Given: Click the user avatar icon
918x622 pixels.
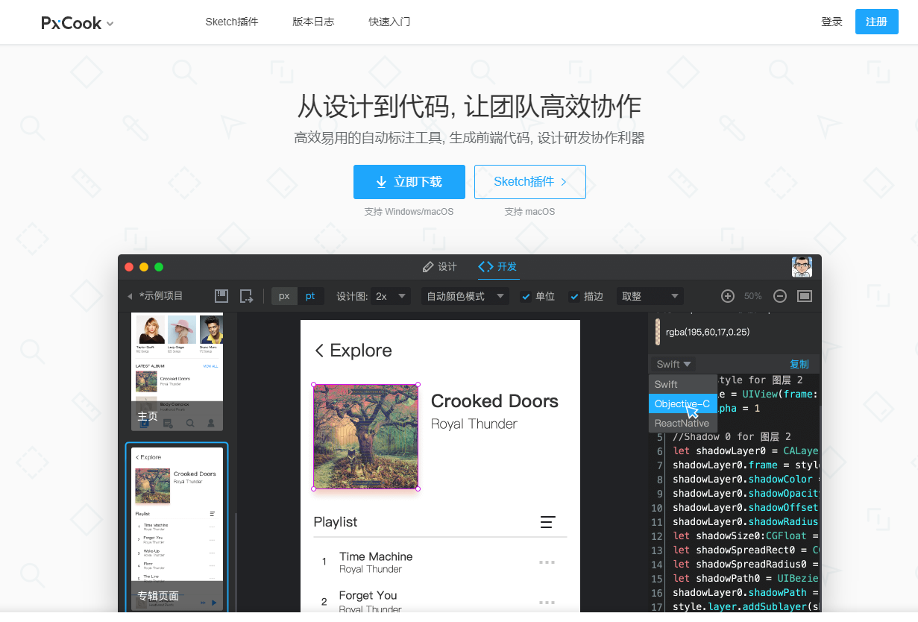Looking at the screenshot, I should tap(802, 266).
